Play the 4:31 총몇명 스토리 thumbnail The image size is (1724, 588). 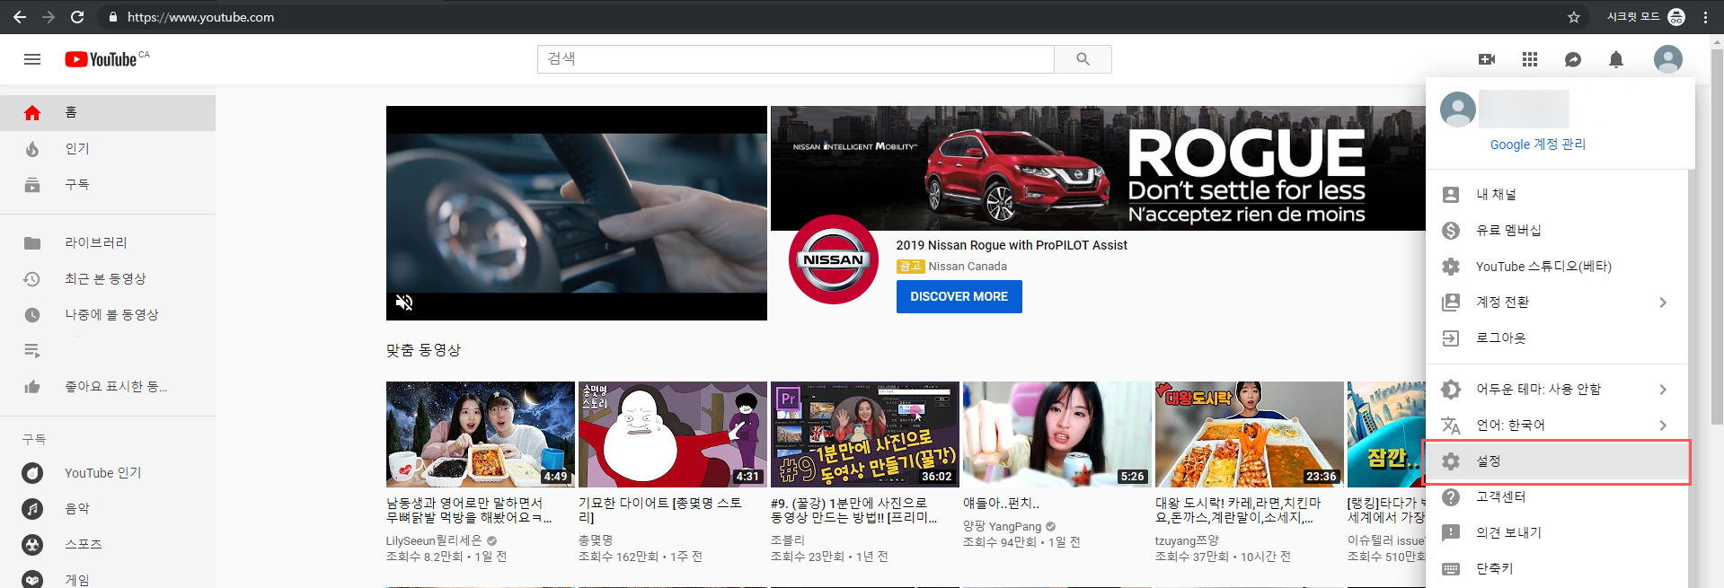coord(673,434)
